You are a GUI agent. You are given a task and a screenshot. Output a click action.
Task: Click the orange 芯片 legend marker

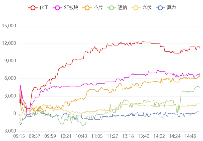click(x=87, y=8)
